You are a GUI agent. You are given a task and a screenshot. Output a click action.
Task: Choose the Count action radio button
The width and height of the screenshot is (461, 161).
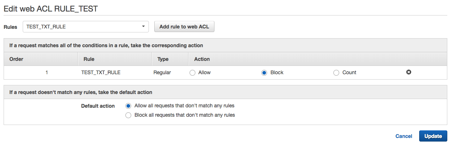[x=336, y=73]
